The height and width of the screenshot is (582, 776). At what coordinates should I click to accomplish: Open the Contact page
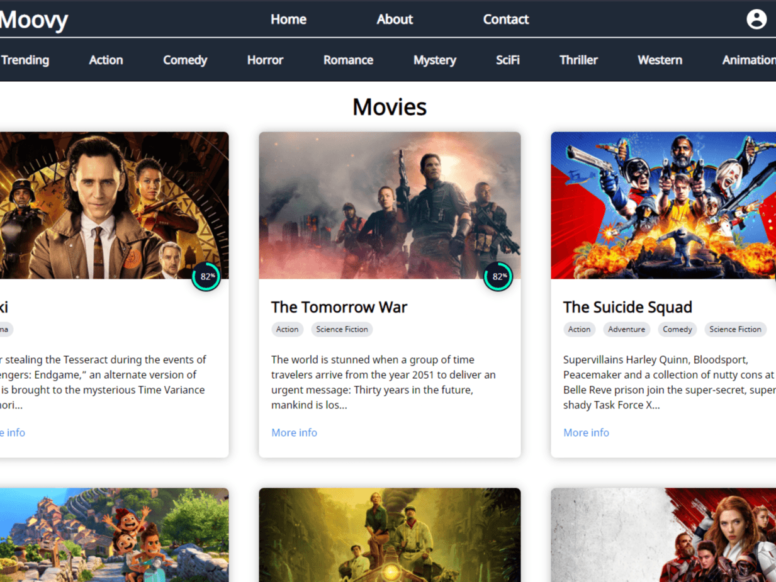point(505,20)
